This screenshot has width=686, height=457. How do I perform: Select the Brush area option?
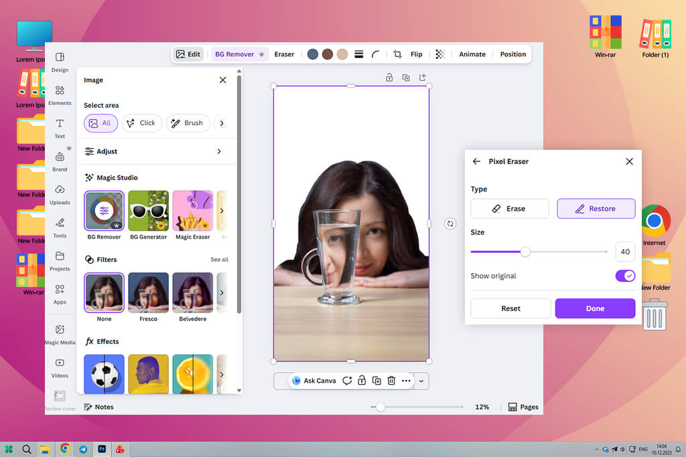[x=188, y=123]
